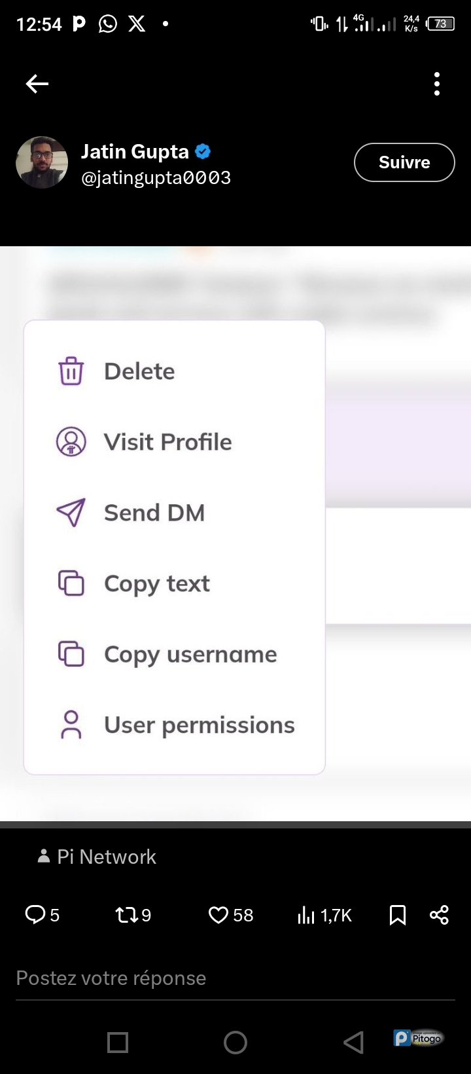Select the Copy username option
Viewport: 471px width, 1074px height.
pos(190,654)
